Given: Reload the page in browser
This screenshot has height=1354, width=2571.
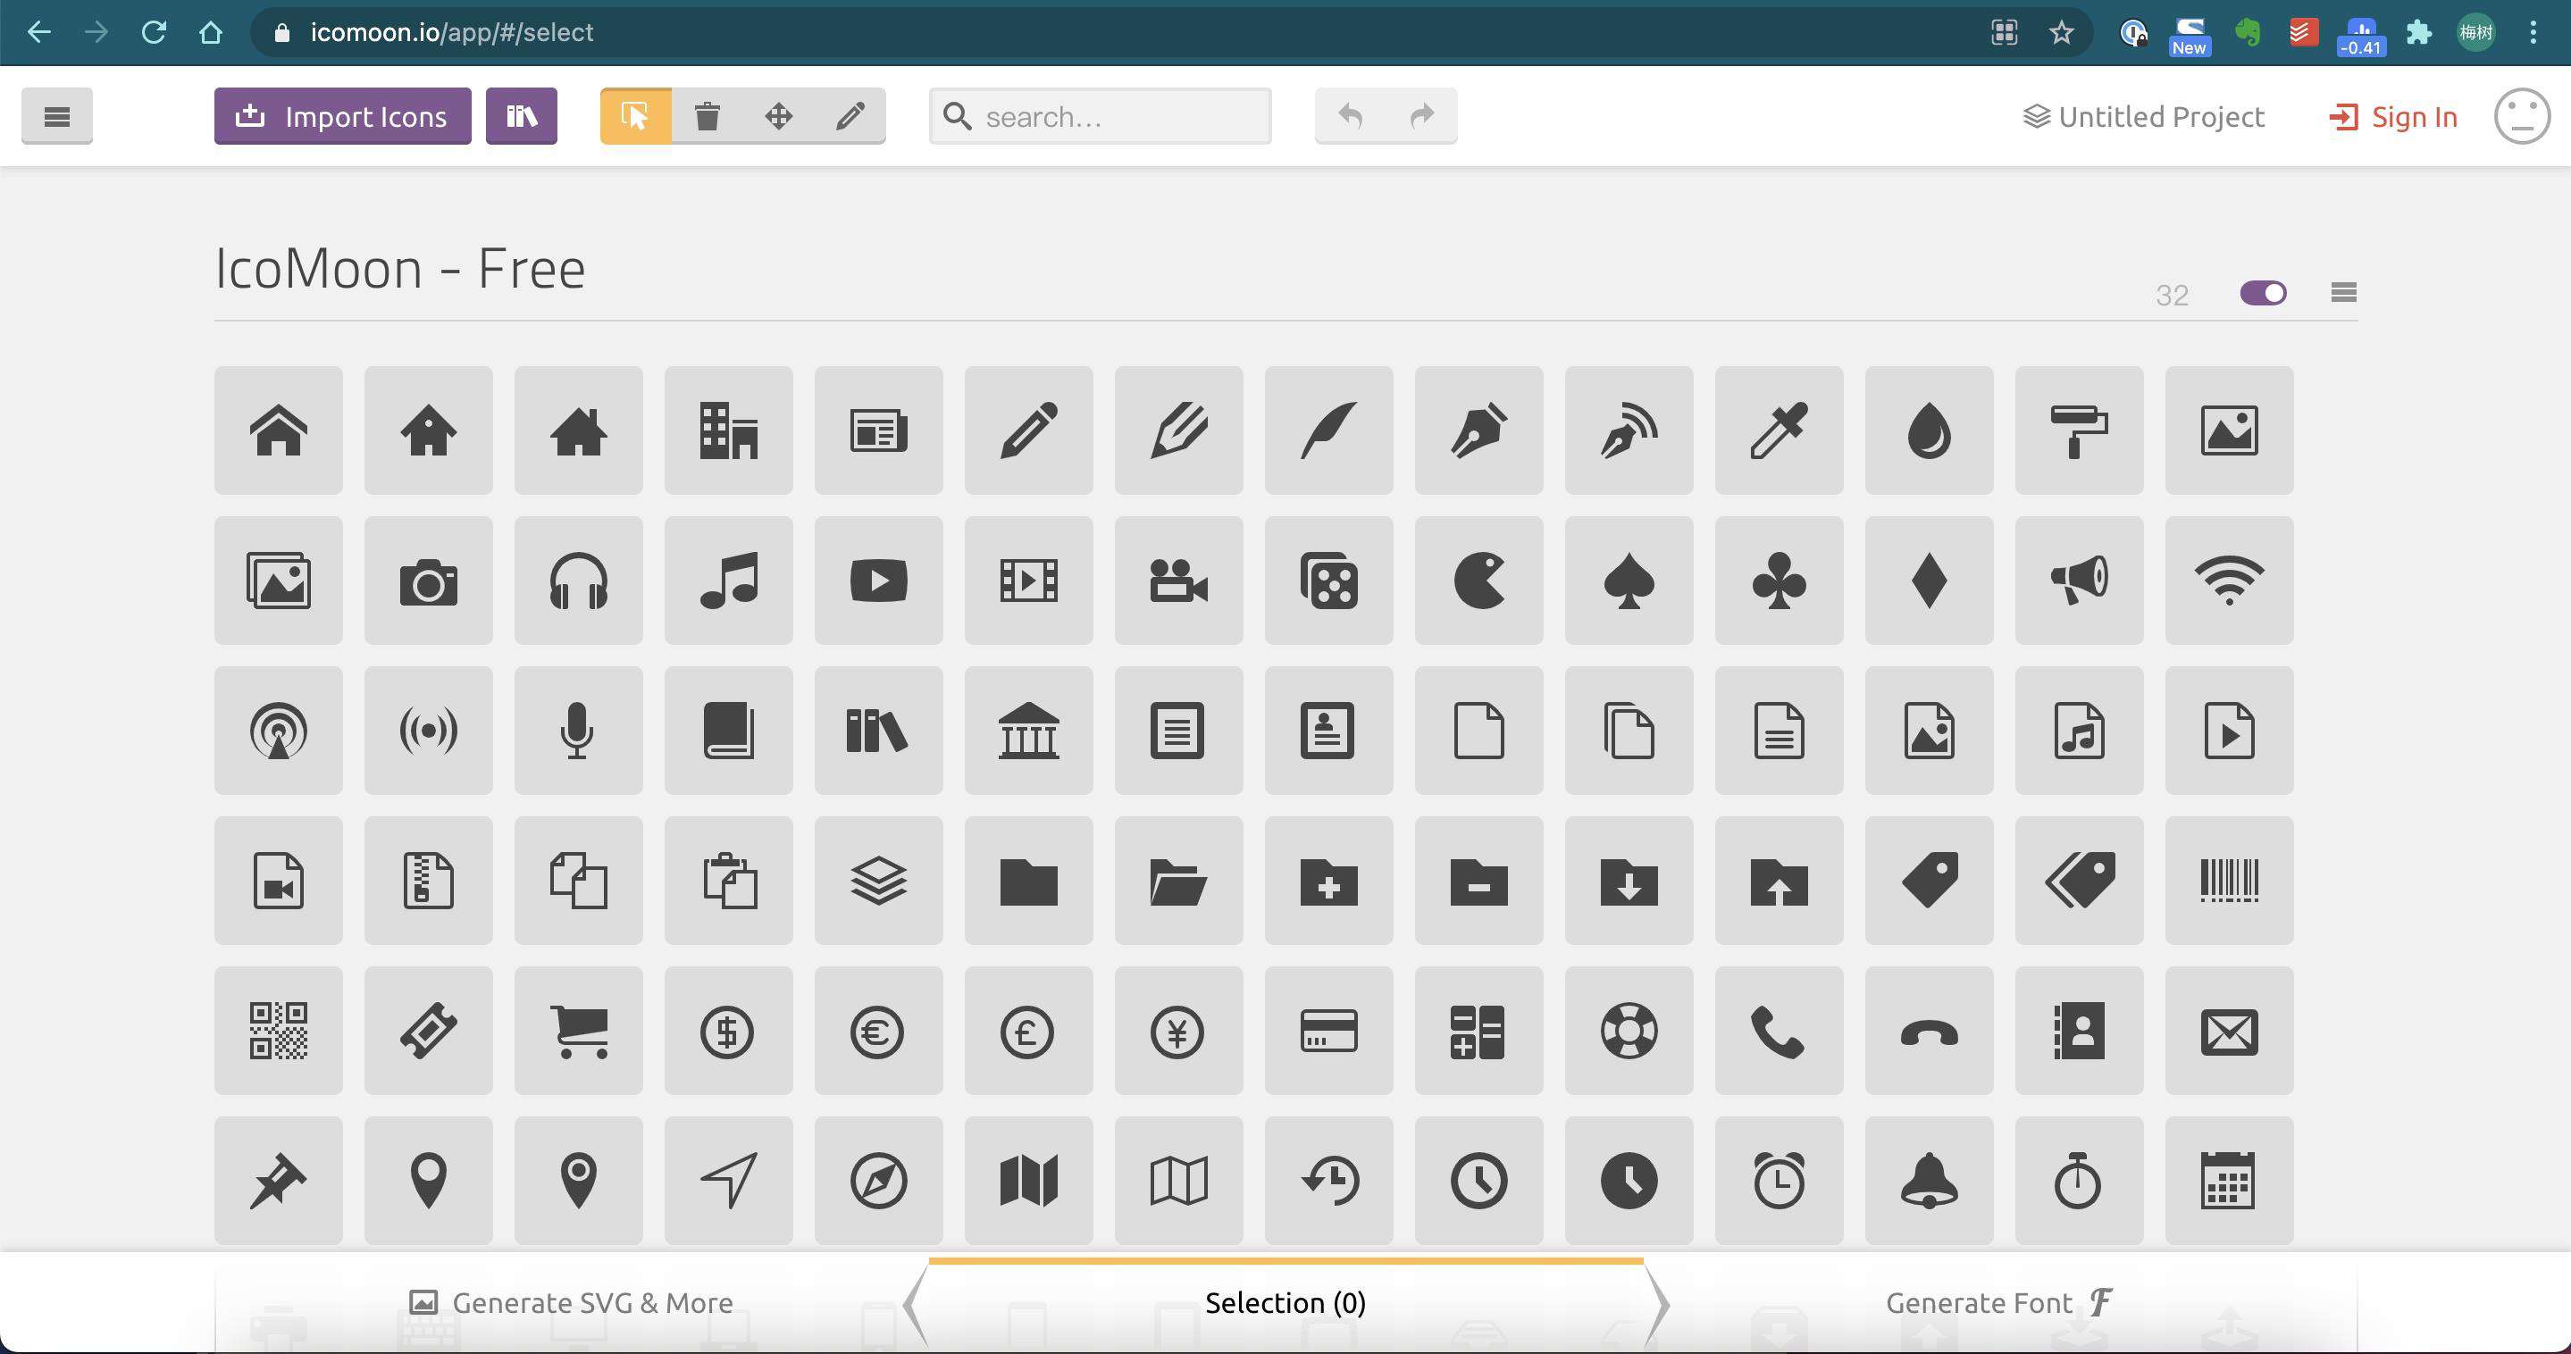Looking at the screenshot, I should pos(154,32).
